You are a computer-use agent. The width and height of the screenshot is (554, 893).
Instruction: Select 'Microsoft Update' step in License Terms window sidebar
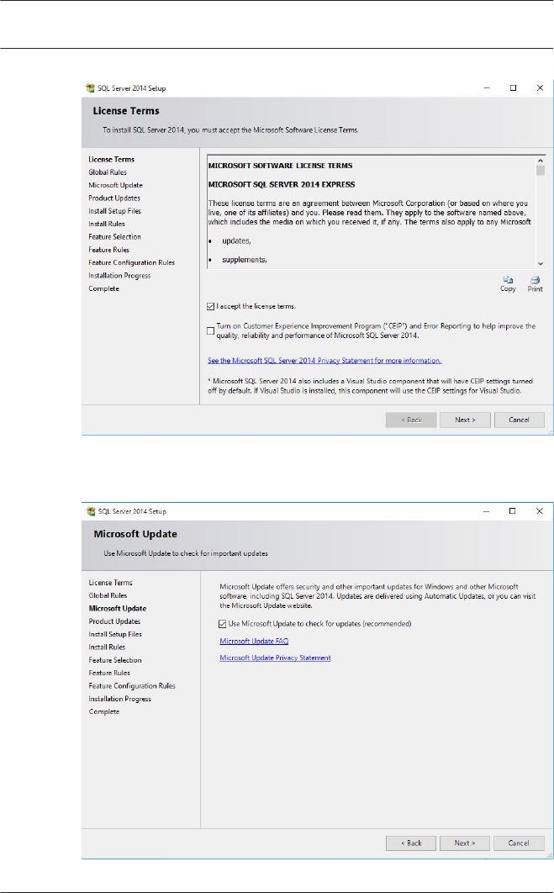click(115, 185)
